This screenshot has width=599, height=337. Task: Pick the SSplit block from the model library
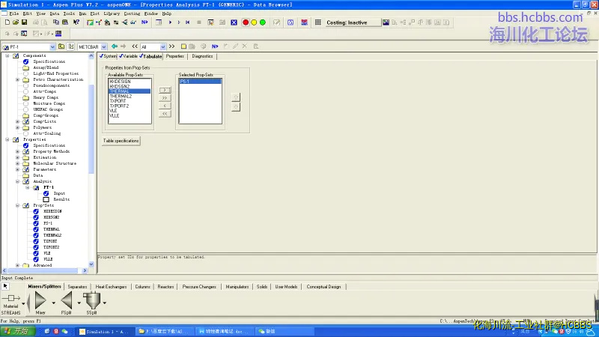pos(91,302)
